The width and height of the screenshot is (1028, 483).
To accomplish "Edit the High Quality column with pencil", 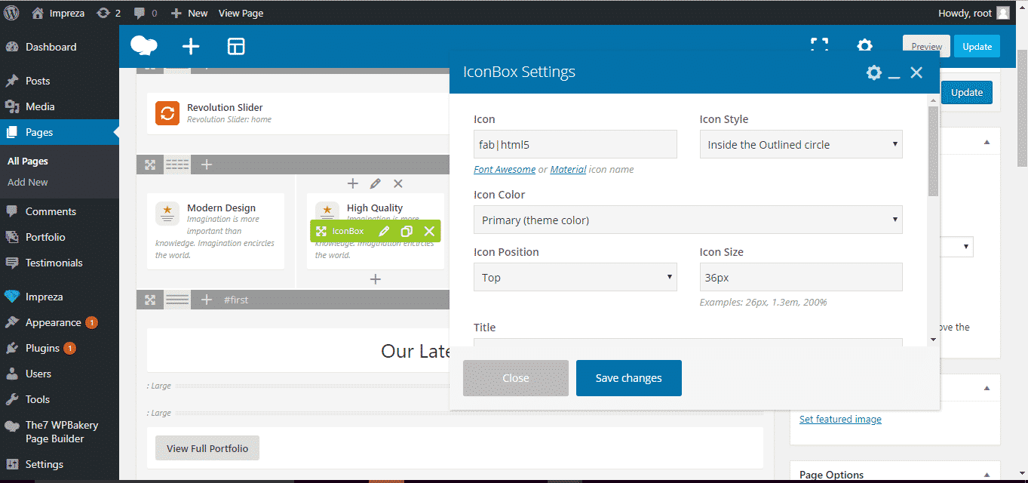I will [375, 183].
